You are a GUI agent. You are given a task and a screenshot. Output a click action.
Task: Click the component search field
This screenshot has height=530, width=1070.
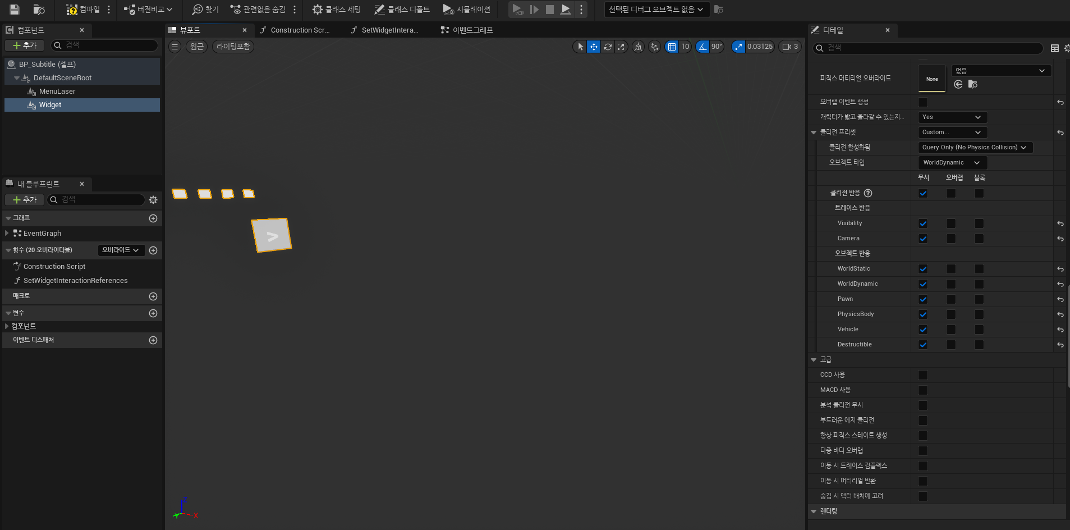pyautogui.click(x=104, y=45)
